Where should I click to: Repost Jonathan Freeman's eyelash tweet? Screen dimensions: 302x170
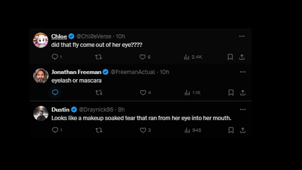[x=99, y=93]
